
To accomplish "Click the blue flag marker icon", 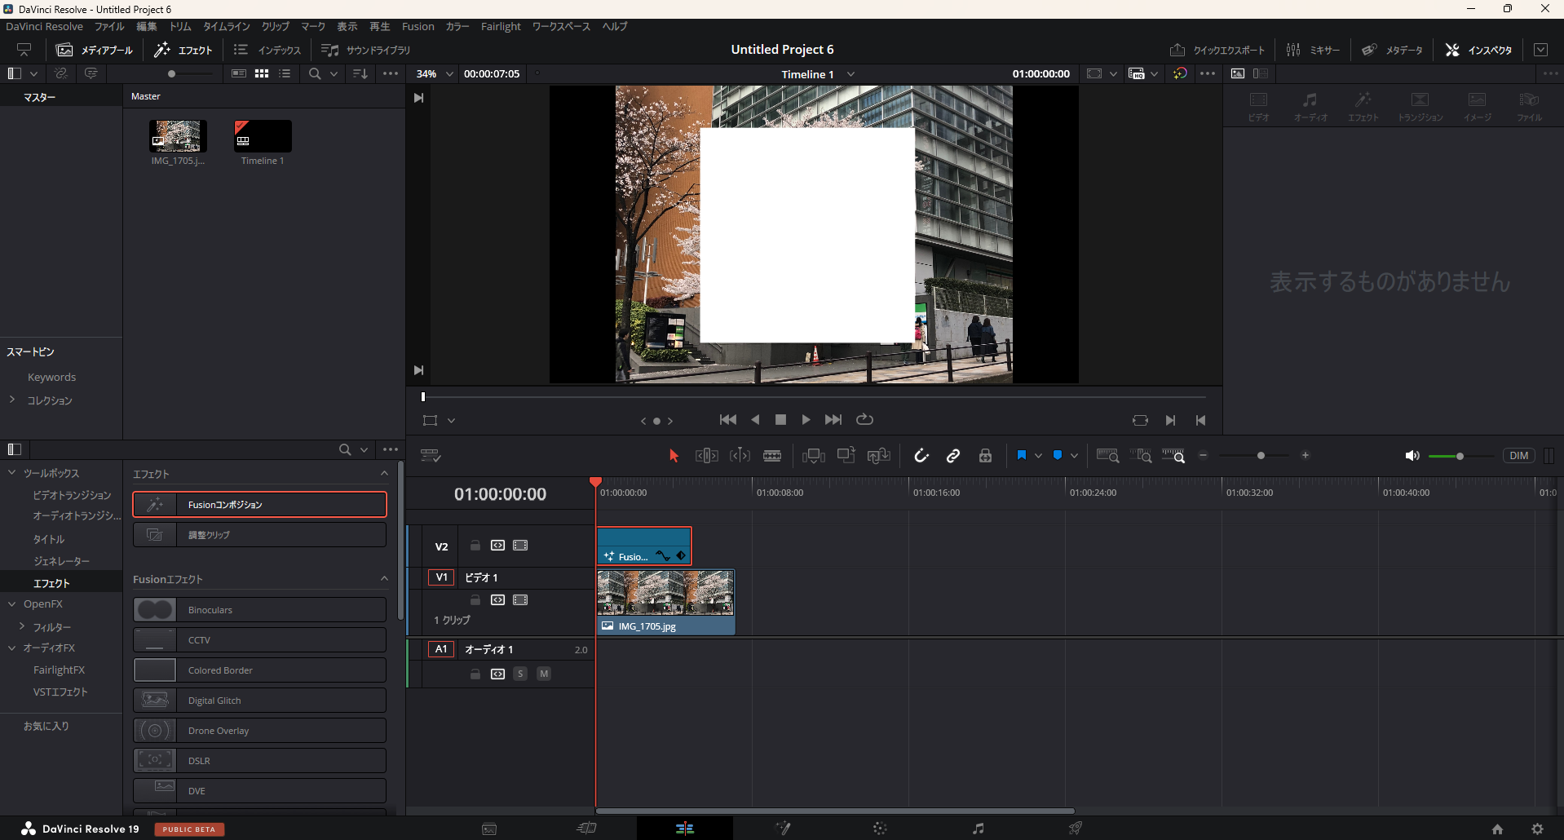I will tap(1021, 456).
